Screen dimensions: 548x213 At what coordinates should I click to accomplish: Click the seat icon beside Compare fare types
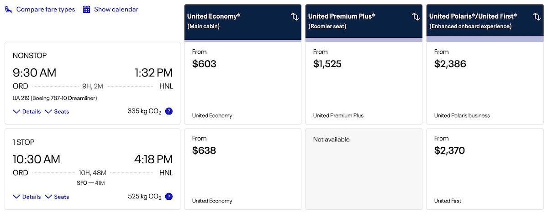(x=9, y=10)
